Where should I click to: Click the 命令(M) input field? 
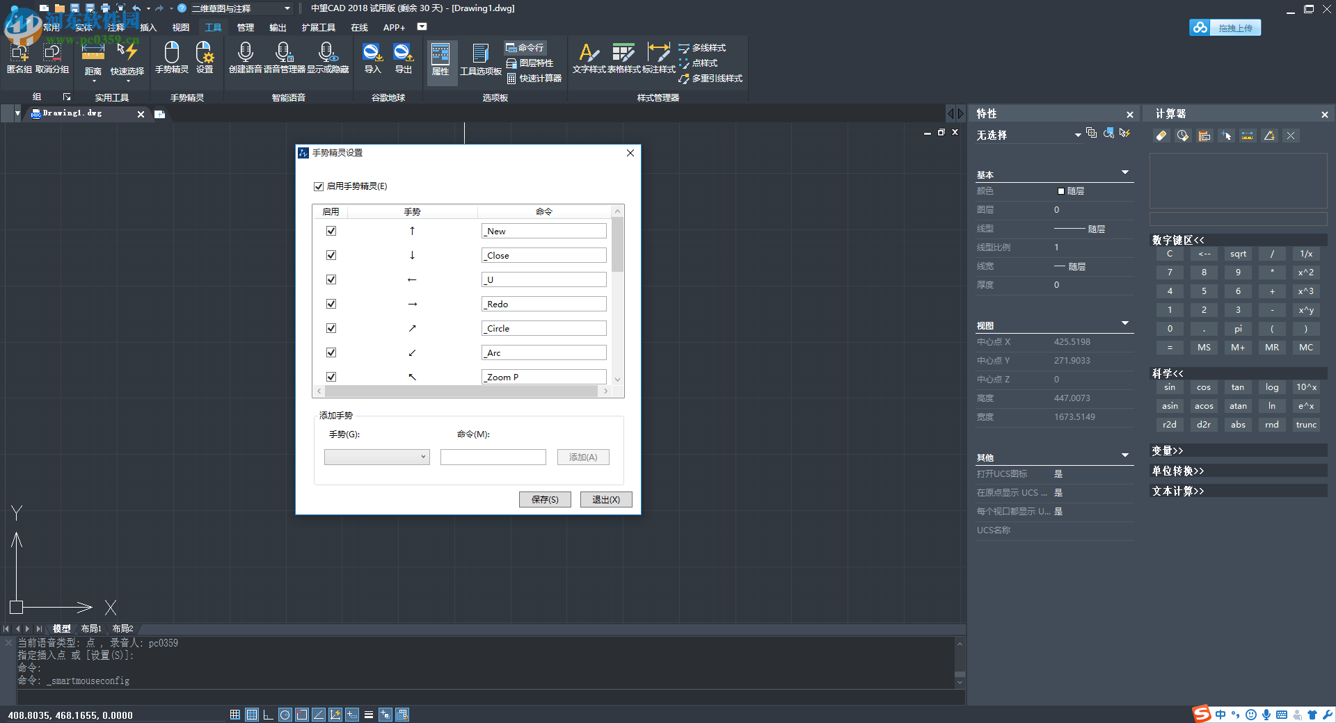pyautogui.click(x=493, y=457)
